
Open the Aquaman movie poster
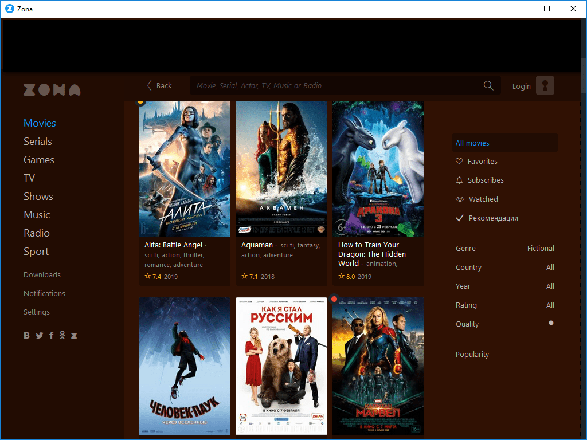click(281, 169)
